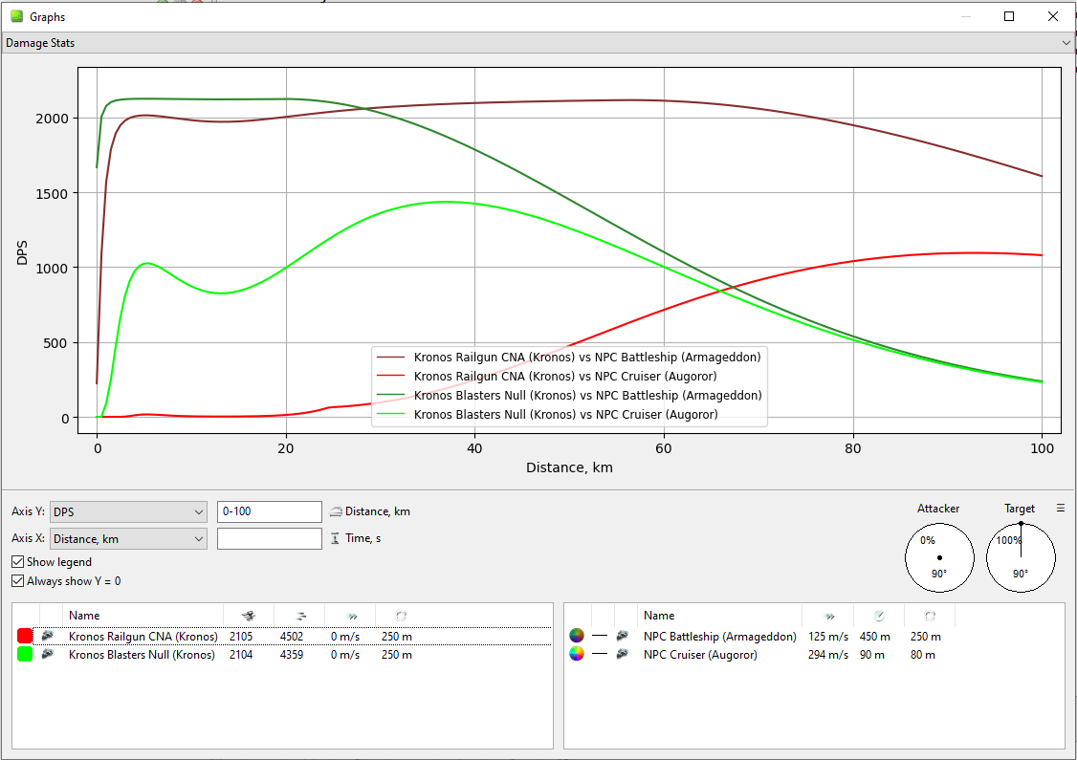The width and height of the screenshot is (1077, 760).
Task: Close the Graphs window
Action: tap(1053, 16)
